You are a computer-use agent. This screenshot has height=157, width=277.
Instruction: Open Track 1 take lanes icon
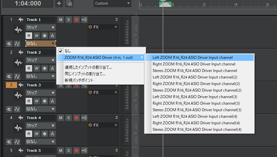(x=9, y=44)
